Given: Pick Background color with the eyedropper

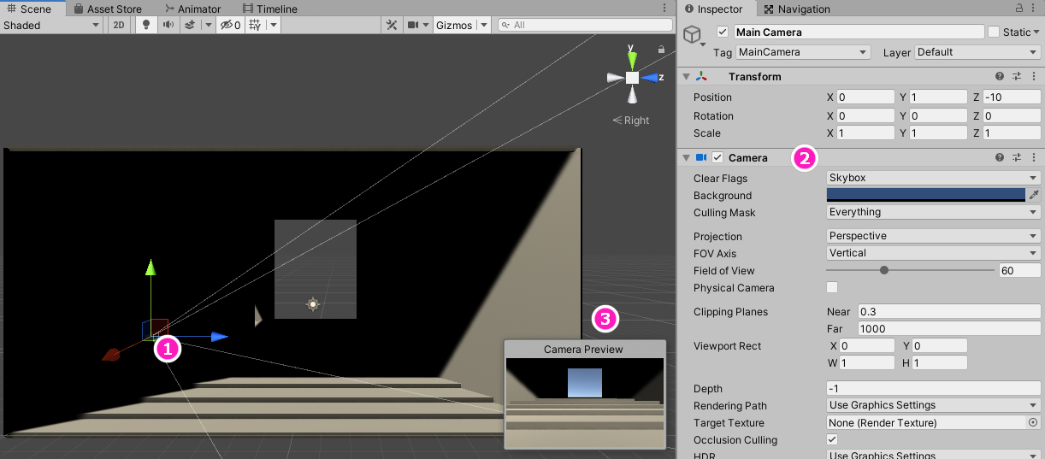Looking at the screenshot, I should pyautogui.click(x=1034, y=196).
